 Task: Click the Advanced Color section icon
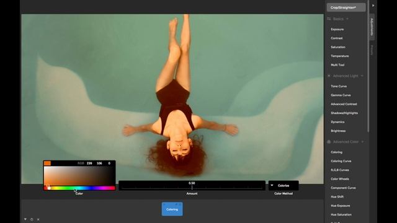click(x=329, y=142)
